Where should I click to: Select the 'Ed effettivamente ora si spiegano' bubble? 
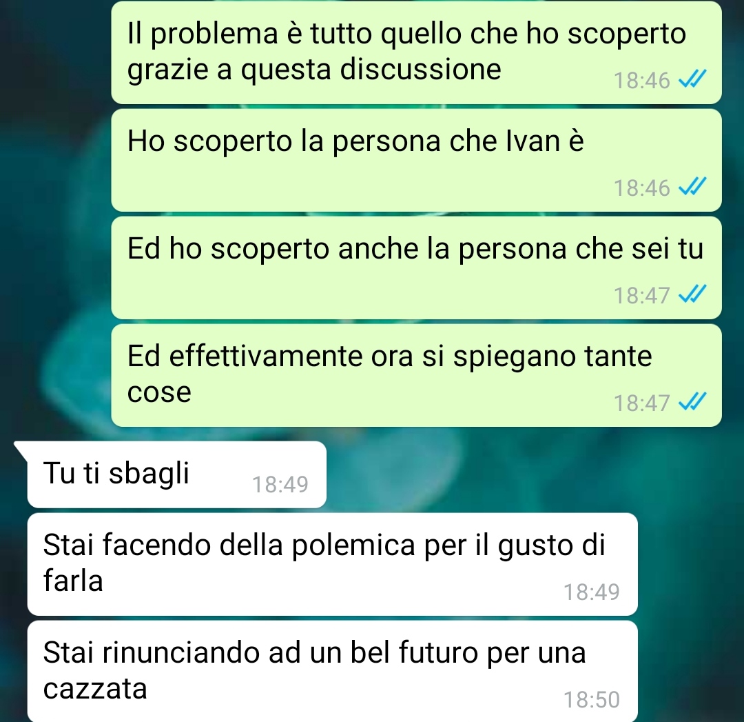(x=416, y=375)
